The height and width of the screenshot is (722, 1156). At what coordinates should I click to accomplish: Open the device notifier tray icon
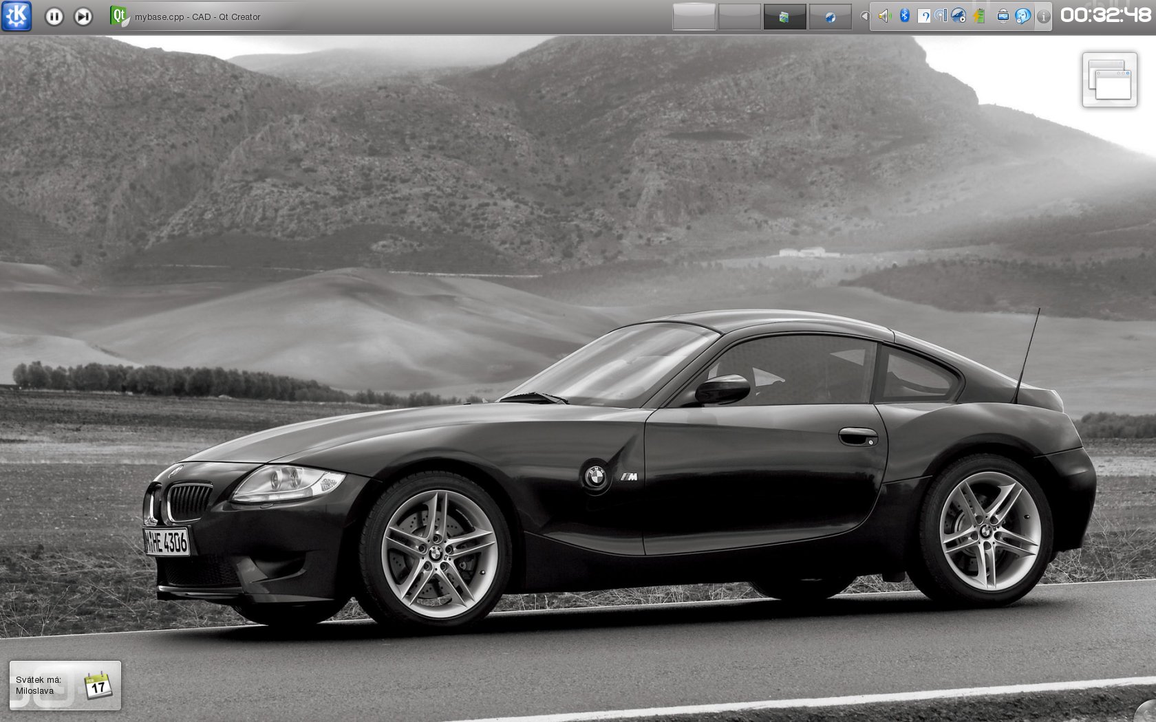(1003, 16)
